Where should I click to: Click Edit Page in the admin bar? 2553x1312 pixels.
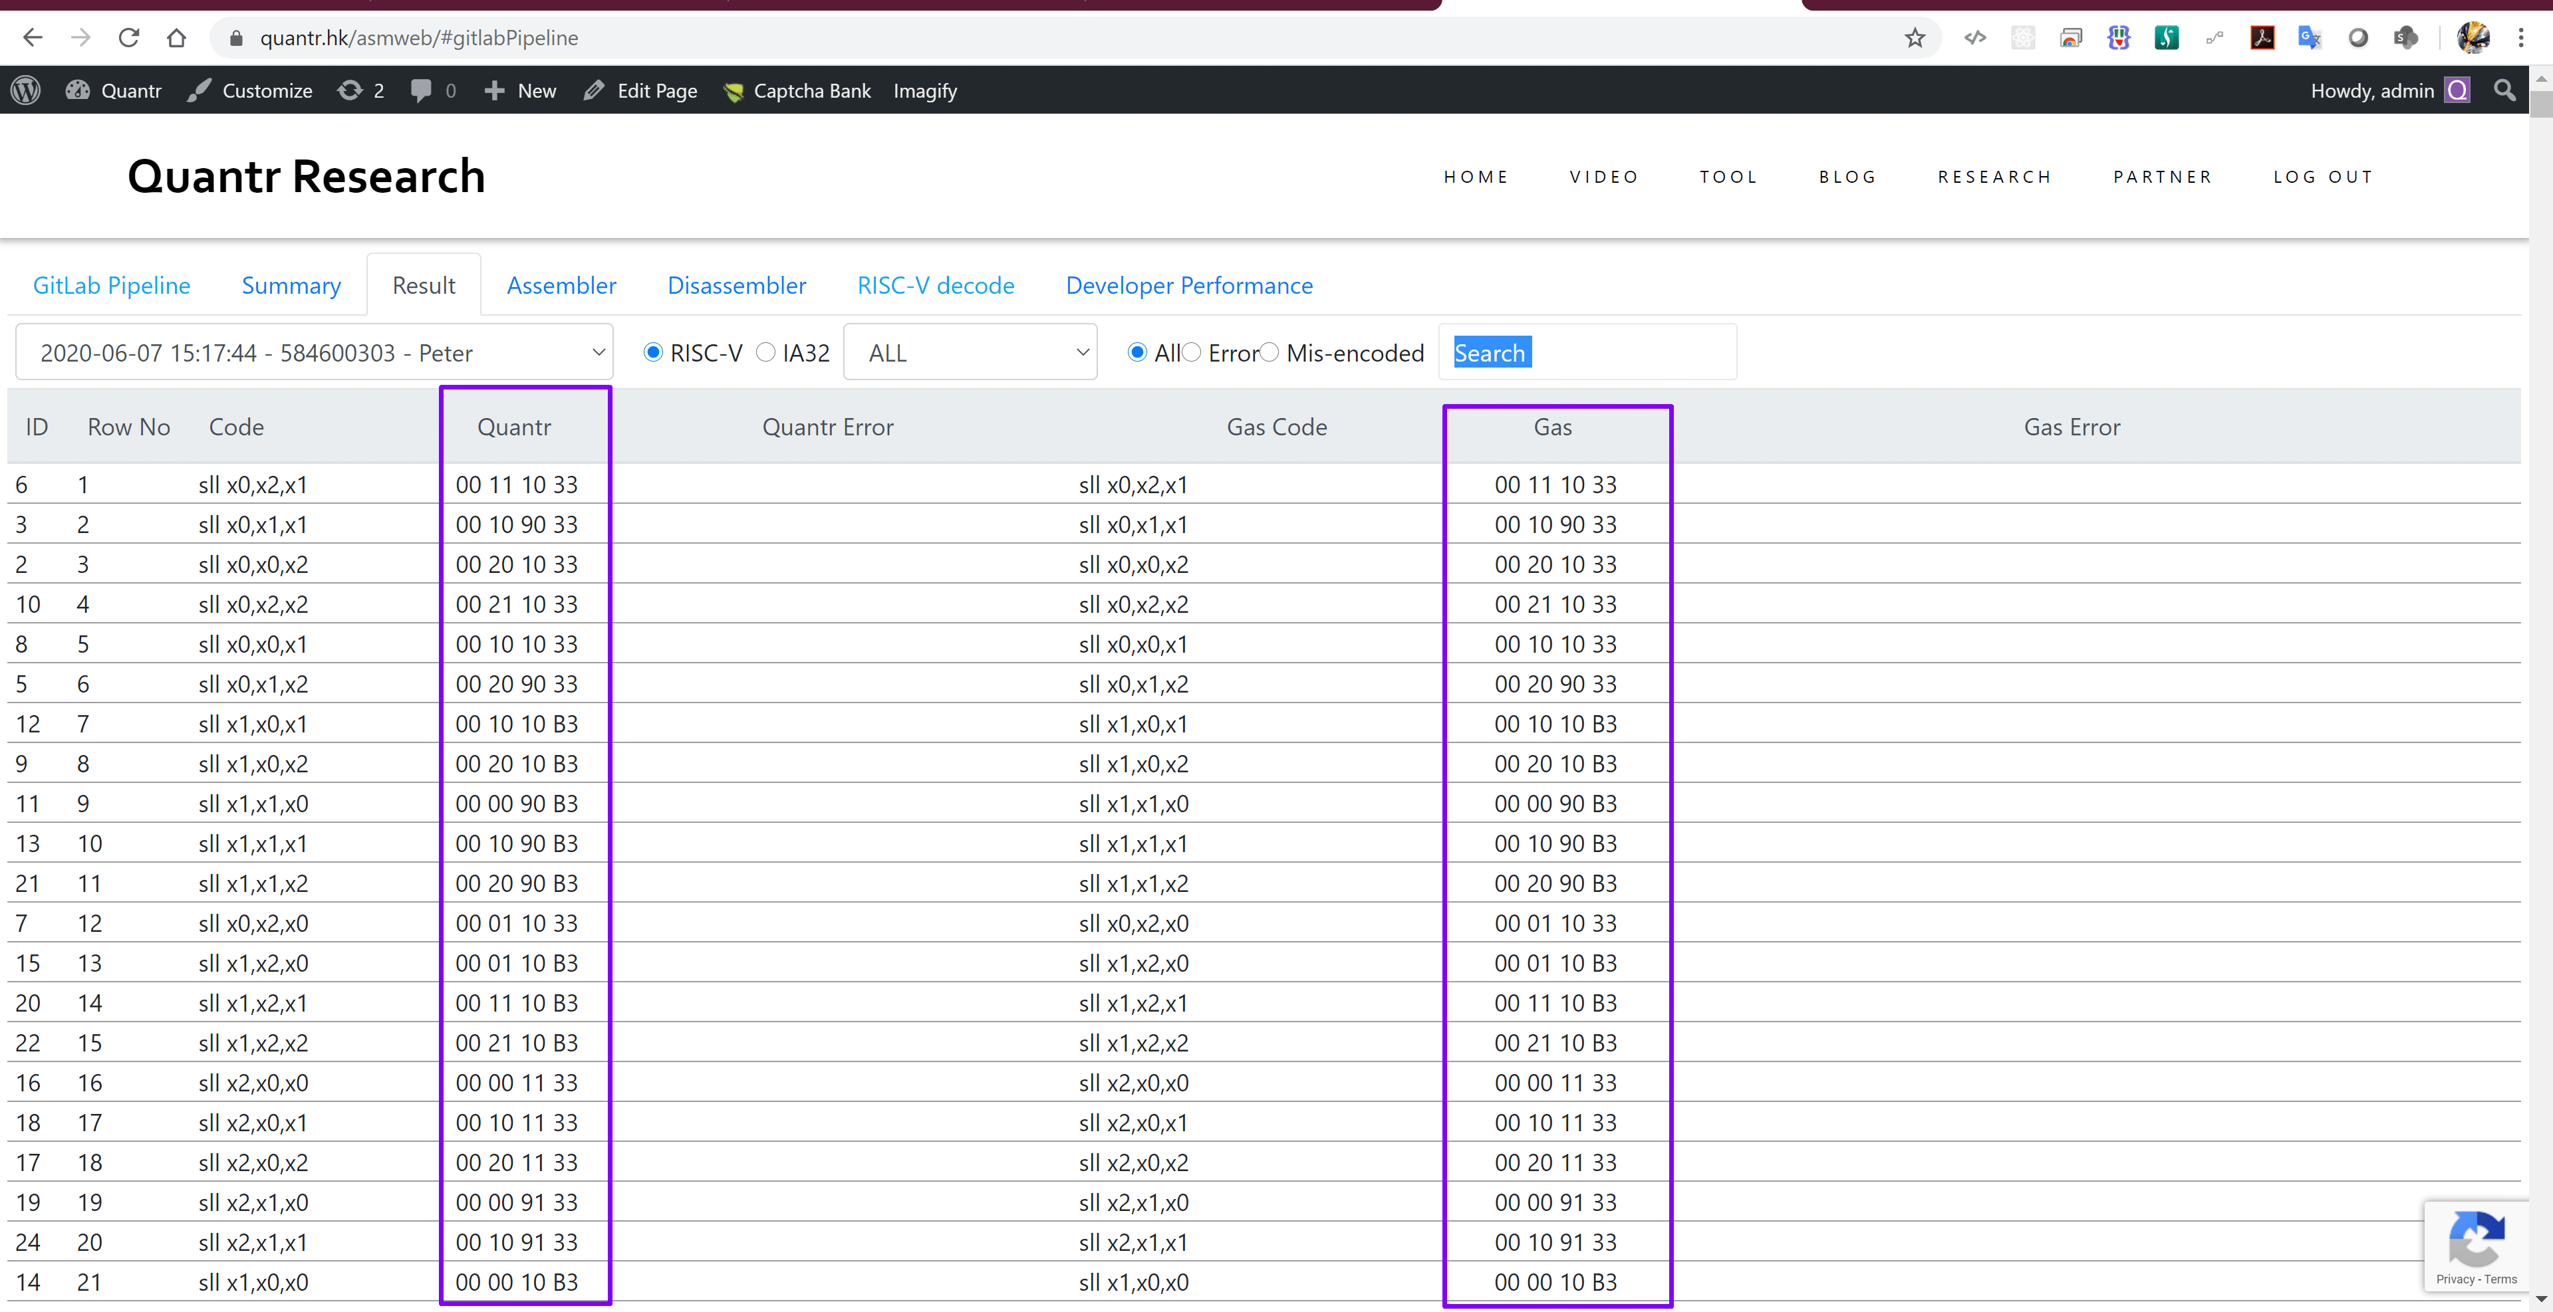[x=640, y=90]
